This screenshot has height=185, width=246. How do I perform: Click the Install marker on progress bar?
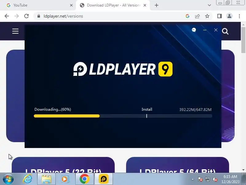147,116
